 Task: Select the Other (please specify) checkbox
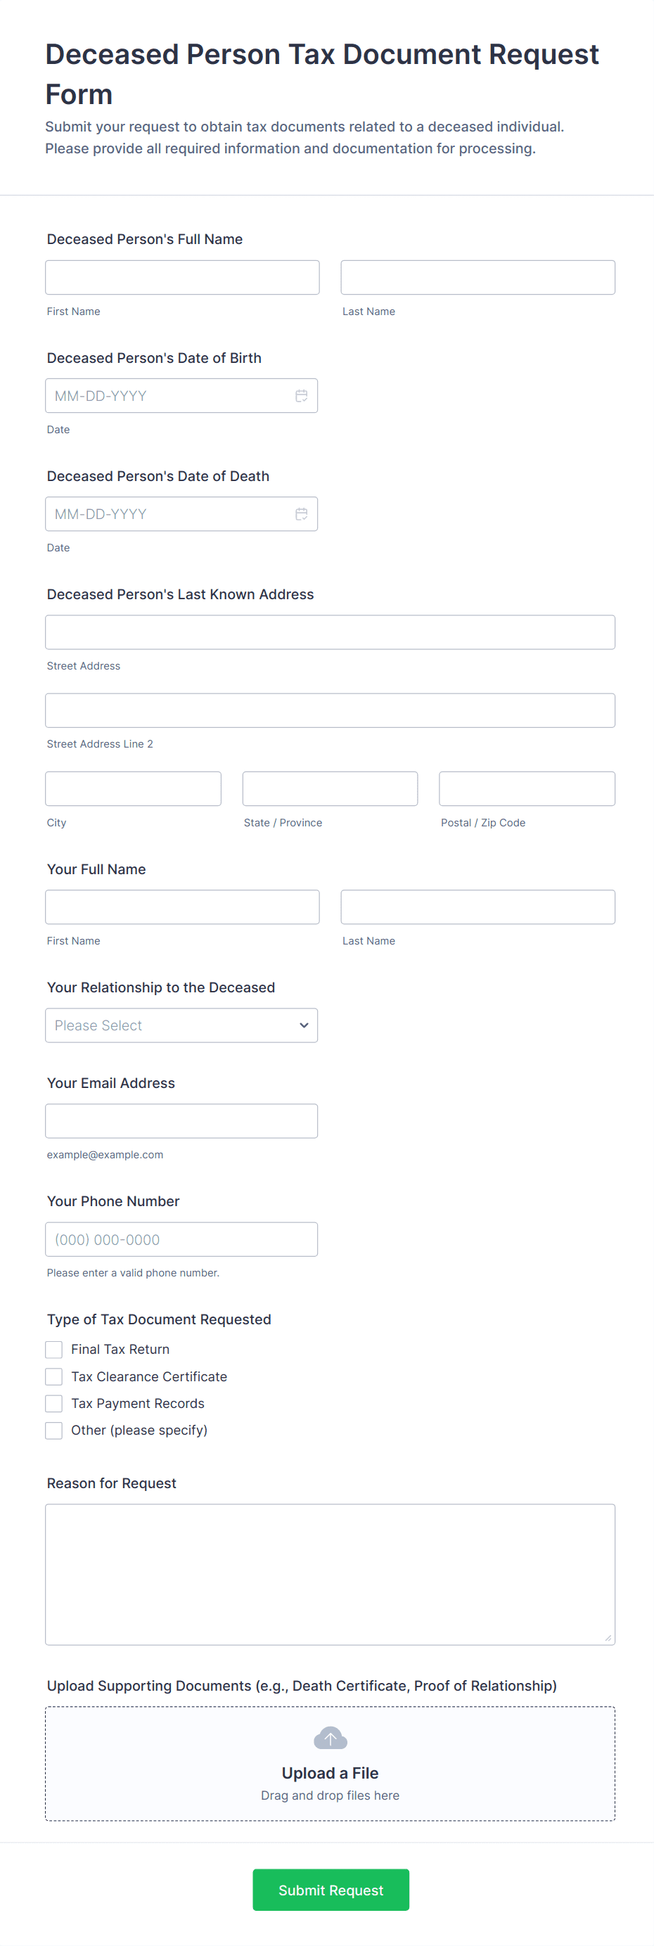tap(53, 1430)
